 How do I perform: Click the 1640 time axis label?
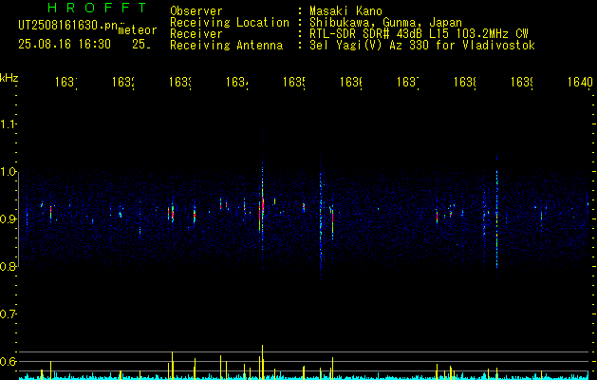(580, 82)
